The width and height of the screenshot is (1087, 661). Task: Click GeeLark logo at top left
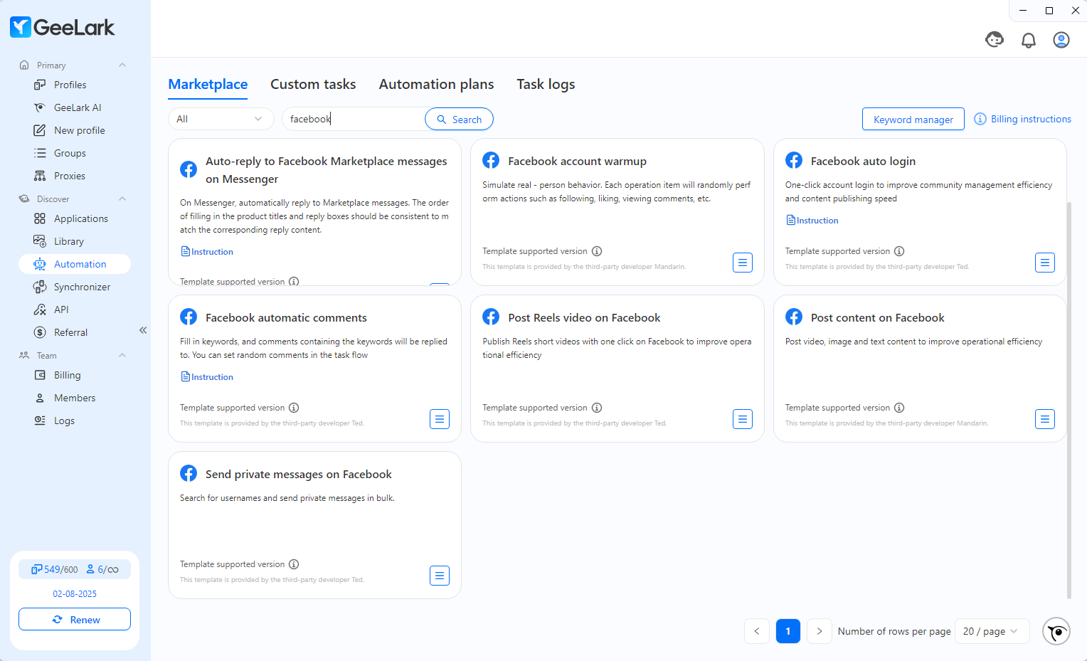coord(63,27)
